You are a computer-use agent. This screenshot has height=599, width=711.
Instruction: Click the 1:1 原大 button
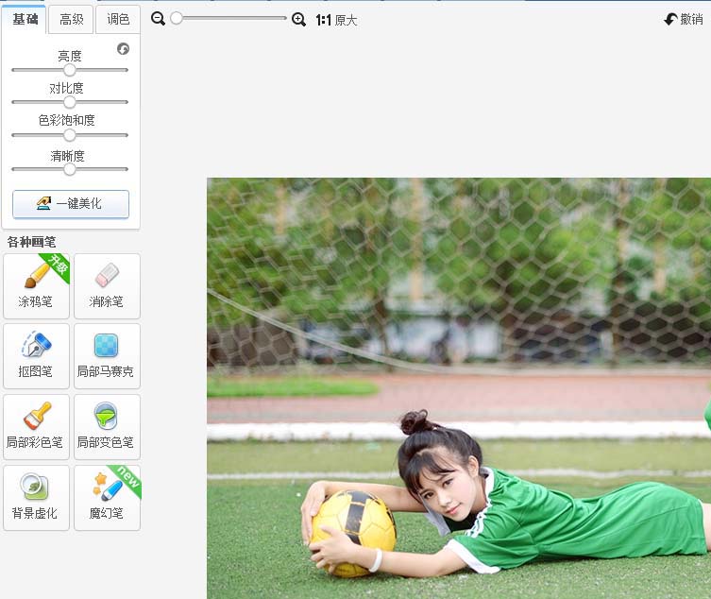pyautogui.click(x=336, y=20)
